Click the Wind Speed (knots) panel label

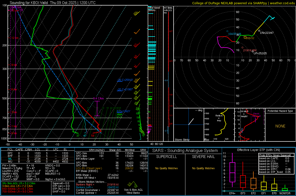point(154,9)
